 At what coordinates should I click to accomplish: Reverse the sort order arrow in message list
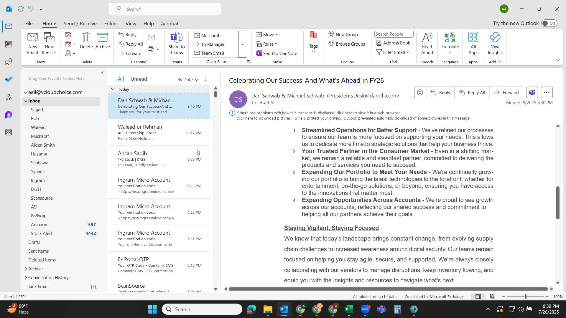coord(206,79)
